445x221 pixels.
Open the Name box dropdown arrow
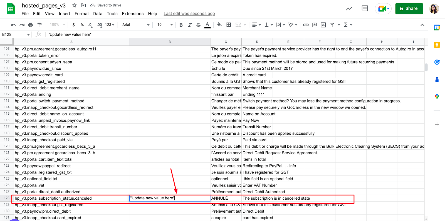[28, 35]
